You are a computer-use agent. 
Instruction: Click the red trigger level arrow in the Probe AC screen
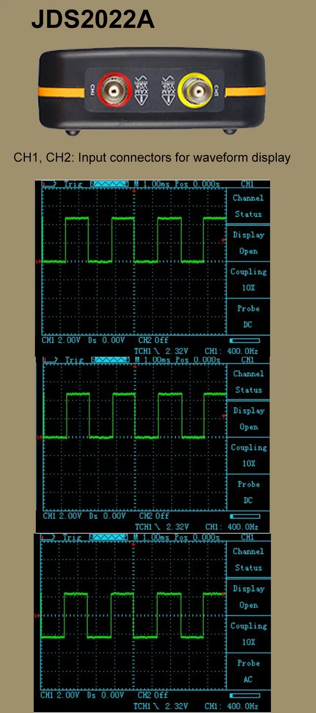pyautogui.click(x=223, y=594)
